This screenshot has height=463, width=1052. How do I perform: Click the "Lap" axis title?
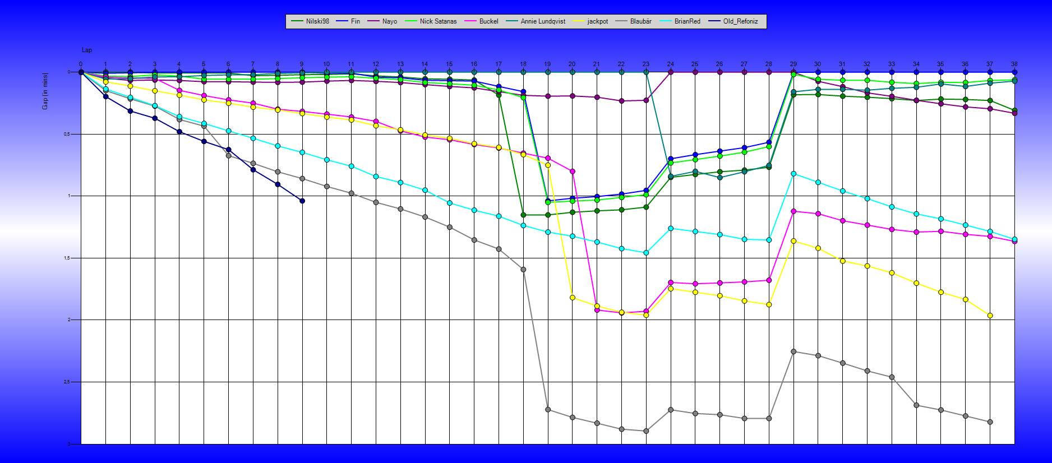(x=87, y=50)
